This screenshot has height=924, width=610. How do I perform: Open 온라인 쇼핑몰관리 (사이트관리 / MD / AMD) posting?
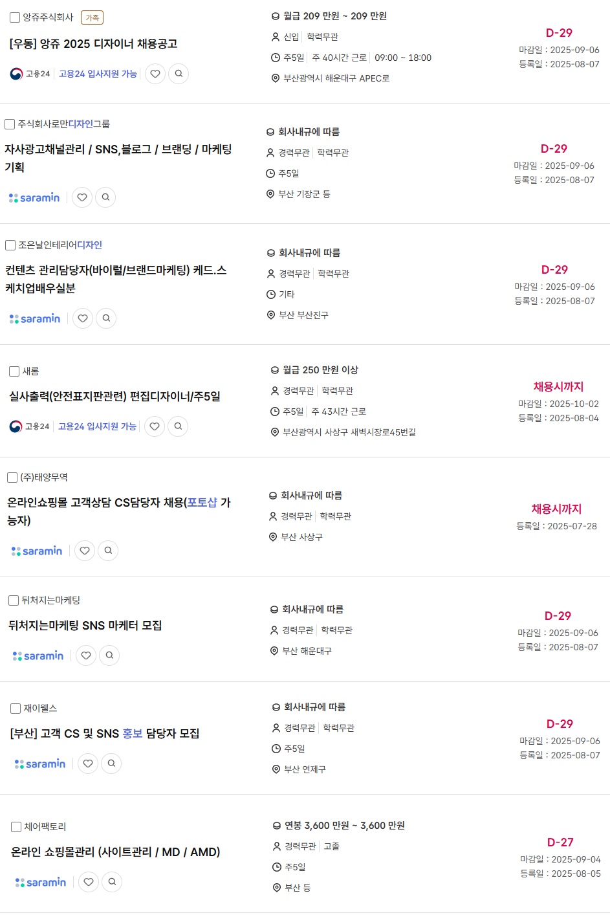pos(116,852)
